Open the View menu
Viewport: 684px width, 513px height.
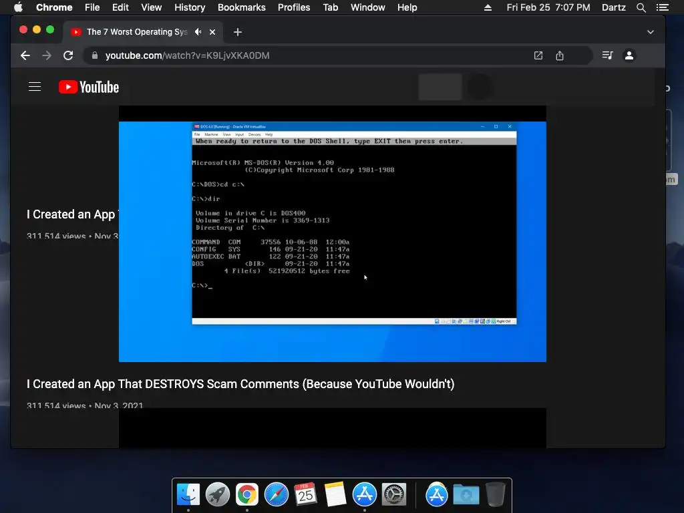click(x=152, y=7)
